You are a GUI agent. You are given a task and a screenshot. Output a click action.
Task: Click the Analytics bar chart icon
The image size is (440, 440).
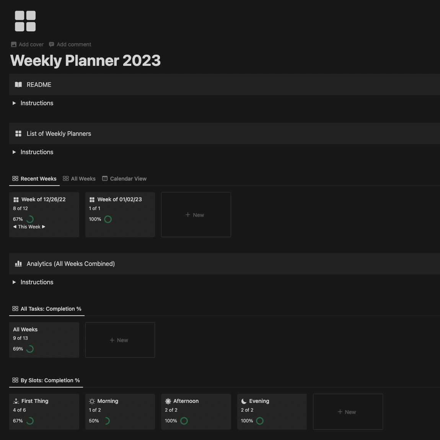18,264
